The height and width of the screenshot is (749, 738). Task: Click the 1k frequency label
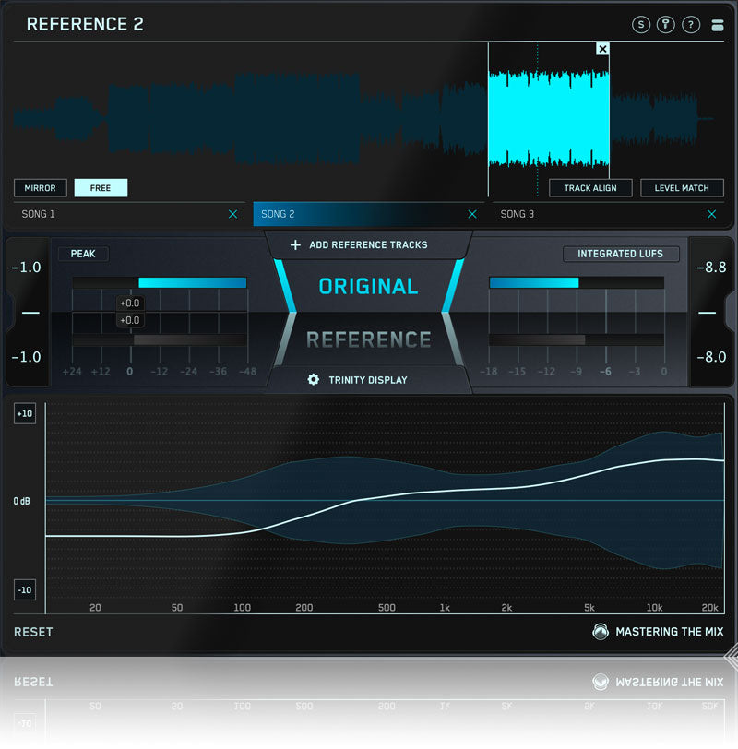[x=445, y=608]
